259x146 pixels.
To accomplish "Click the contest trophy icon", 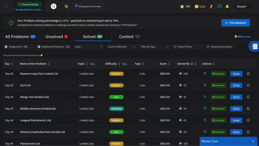I will click(x=137, y=37).
